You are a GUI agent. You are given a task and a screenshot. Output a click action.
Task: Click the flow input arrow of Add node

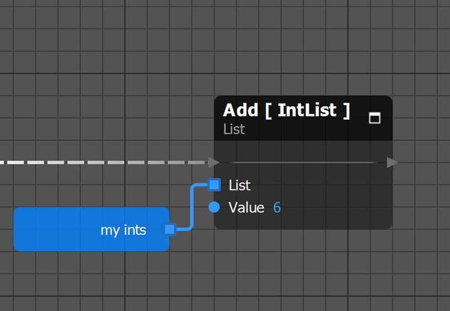214,162
